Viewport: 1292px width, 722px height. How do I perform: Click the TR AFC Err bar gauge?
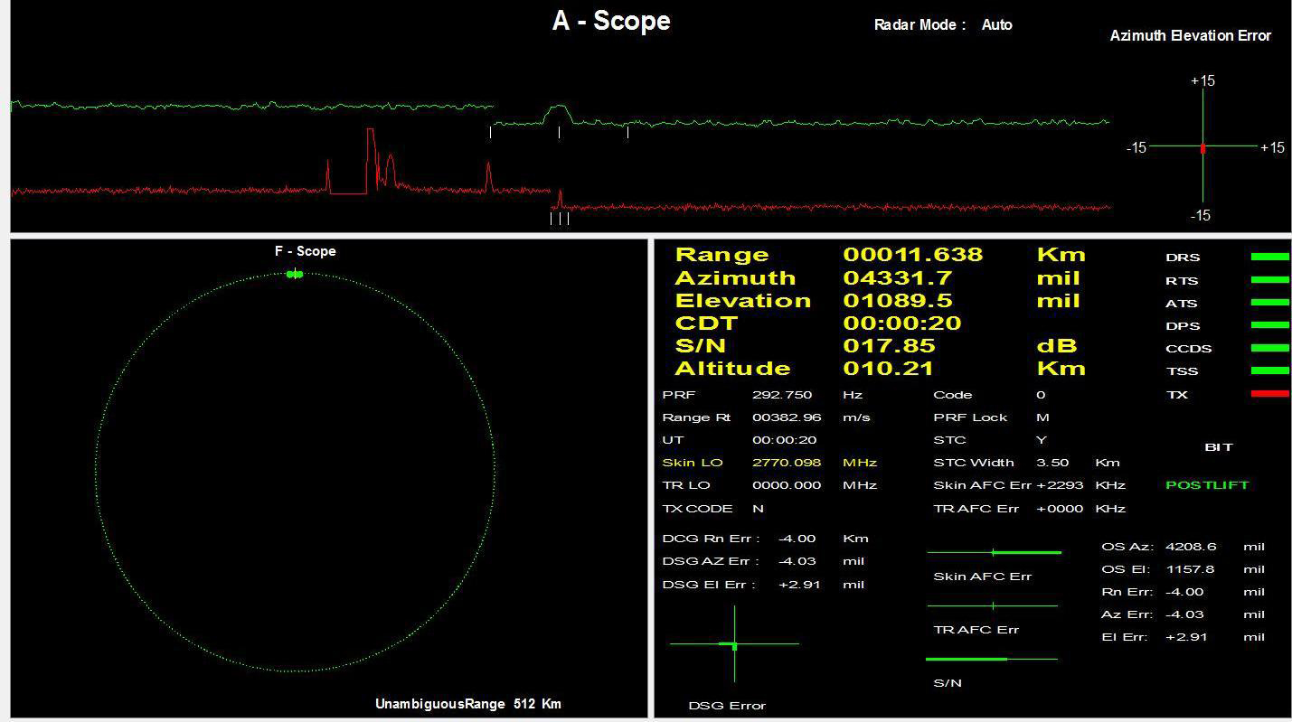[993, 605]
